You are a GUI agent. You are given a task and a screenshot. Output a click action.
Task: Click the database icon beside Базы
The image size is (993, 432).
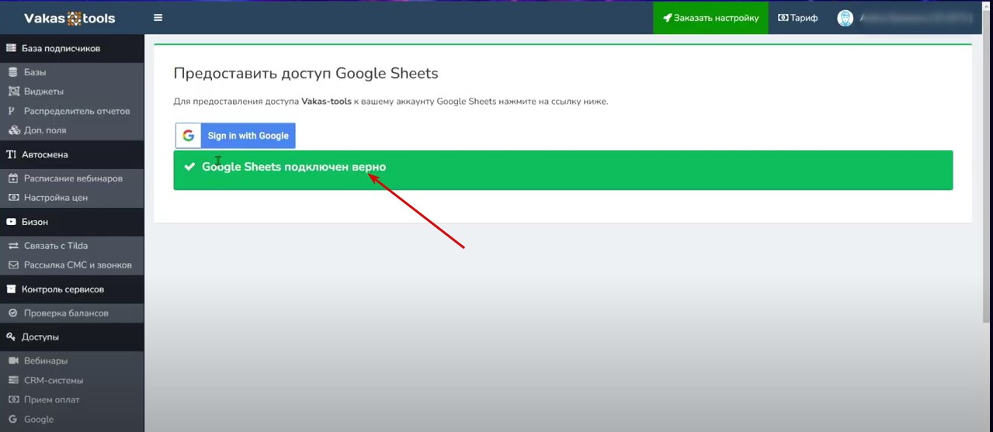[12, 72]
